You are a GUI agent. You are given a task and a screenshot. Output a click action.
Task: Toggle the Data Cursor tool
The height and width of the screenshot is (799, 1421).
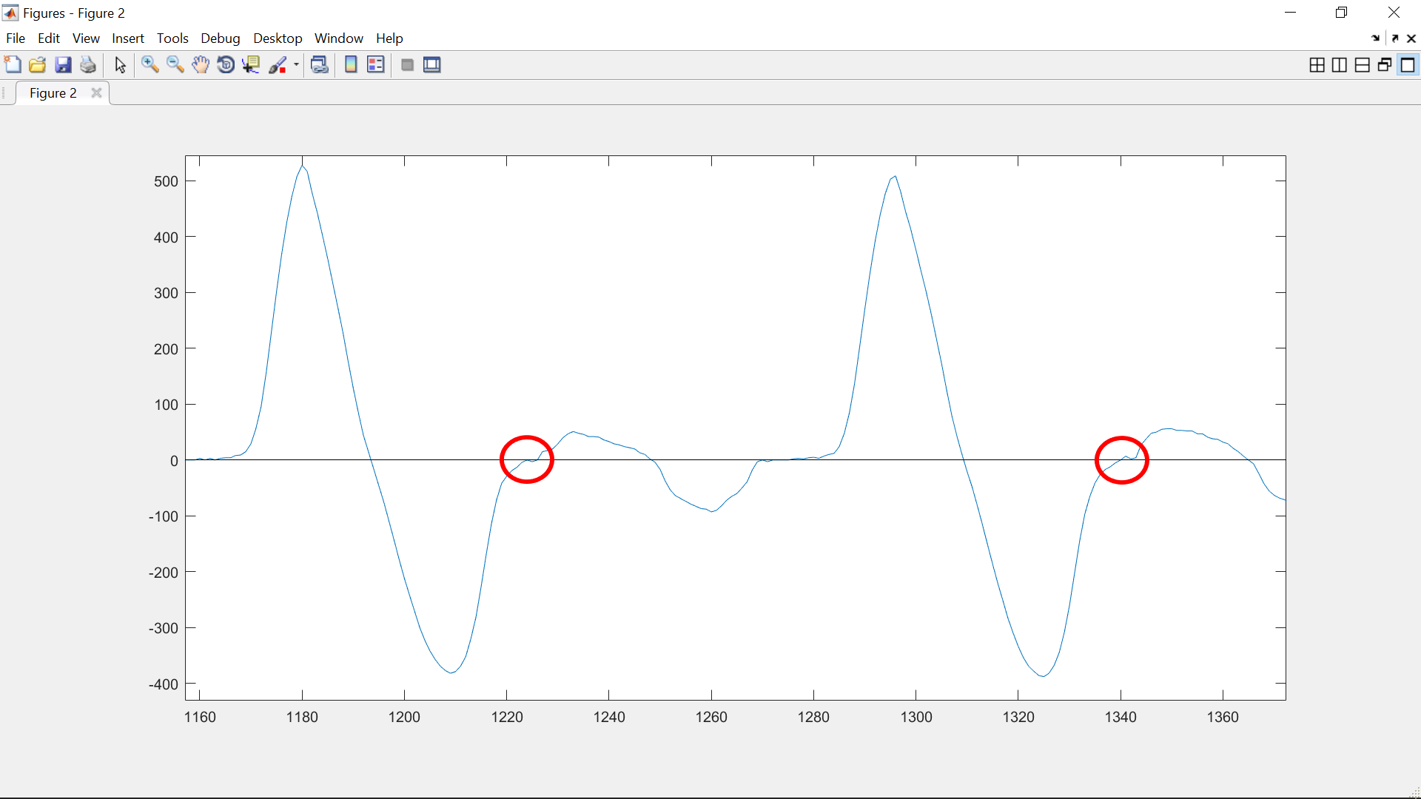click(251, 65)
